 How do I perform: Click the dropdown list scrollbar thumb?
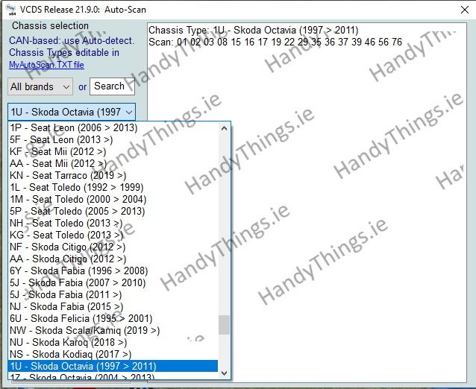click(x=225, y=325)
